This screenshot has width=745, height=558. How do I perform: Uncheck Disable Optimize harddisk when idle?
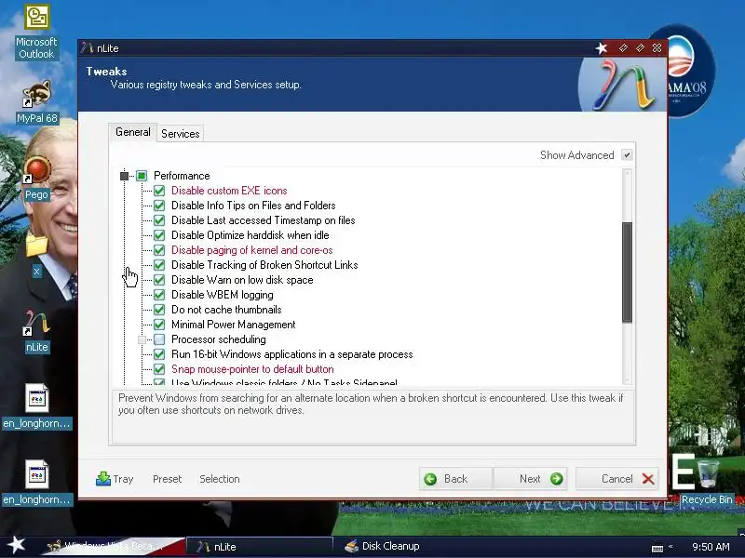click(x=159, y=235)
